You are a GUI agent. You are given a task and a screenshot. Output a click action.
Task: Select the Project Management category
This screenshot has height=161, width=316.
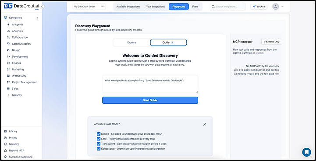pos(24,82)
